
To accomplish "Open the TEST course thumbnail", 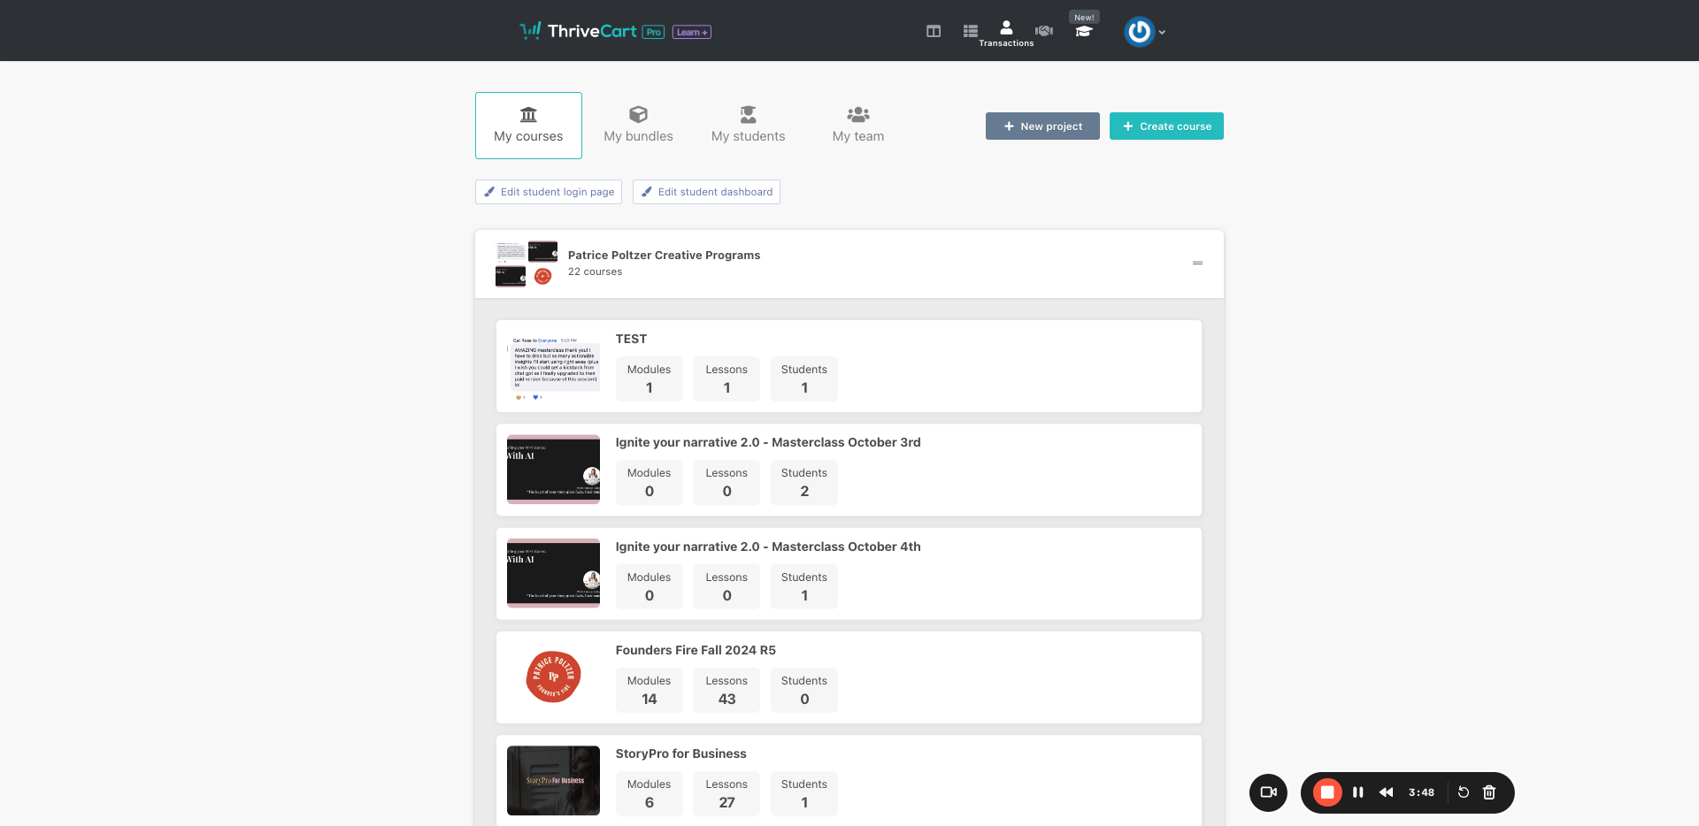I will pyautogui.click(x=553, y=366).
